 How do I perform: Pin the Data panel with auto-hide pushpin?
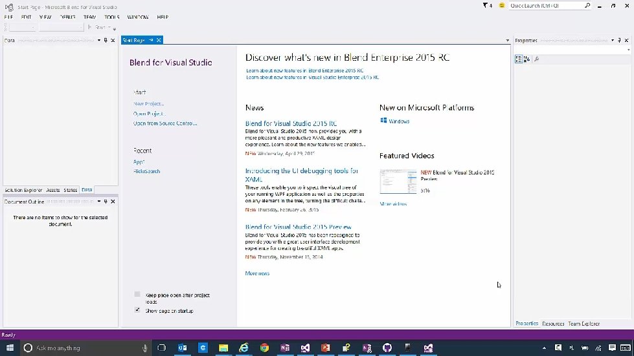(106, 40)
